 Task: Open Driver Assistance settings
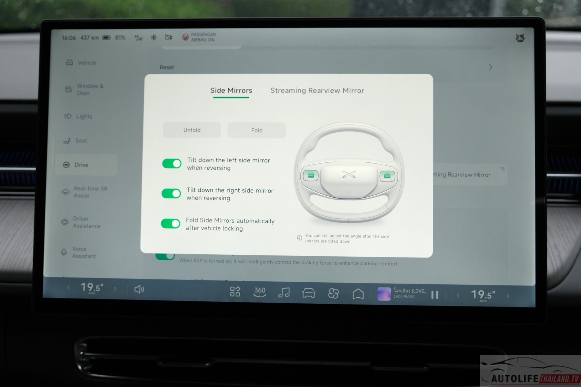[81, 222]
